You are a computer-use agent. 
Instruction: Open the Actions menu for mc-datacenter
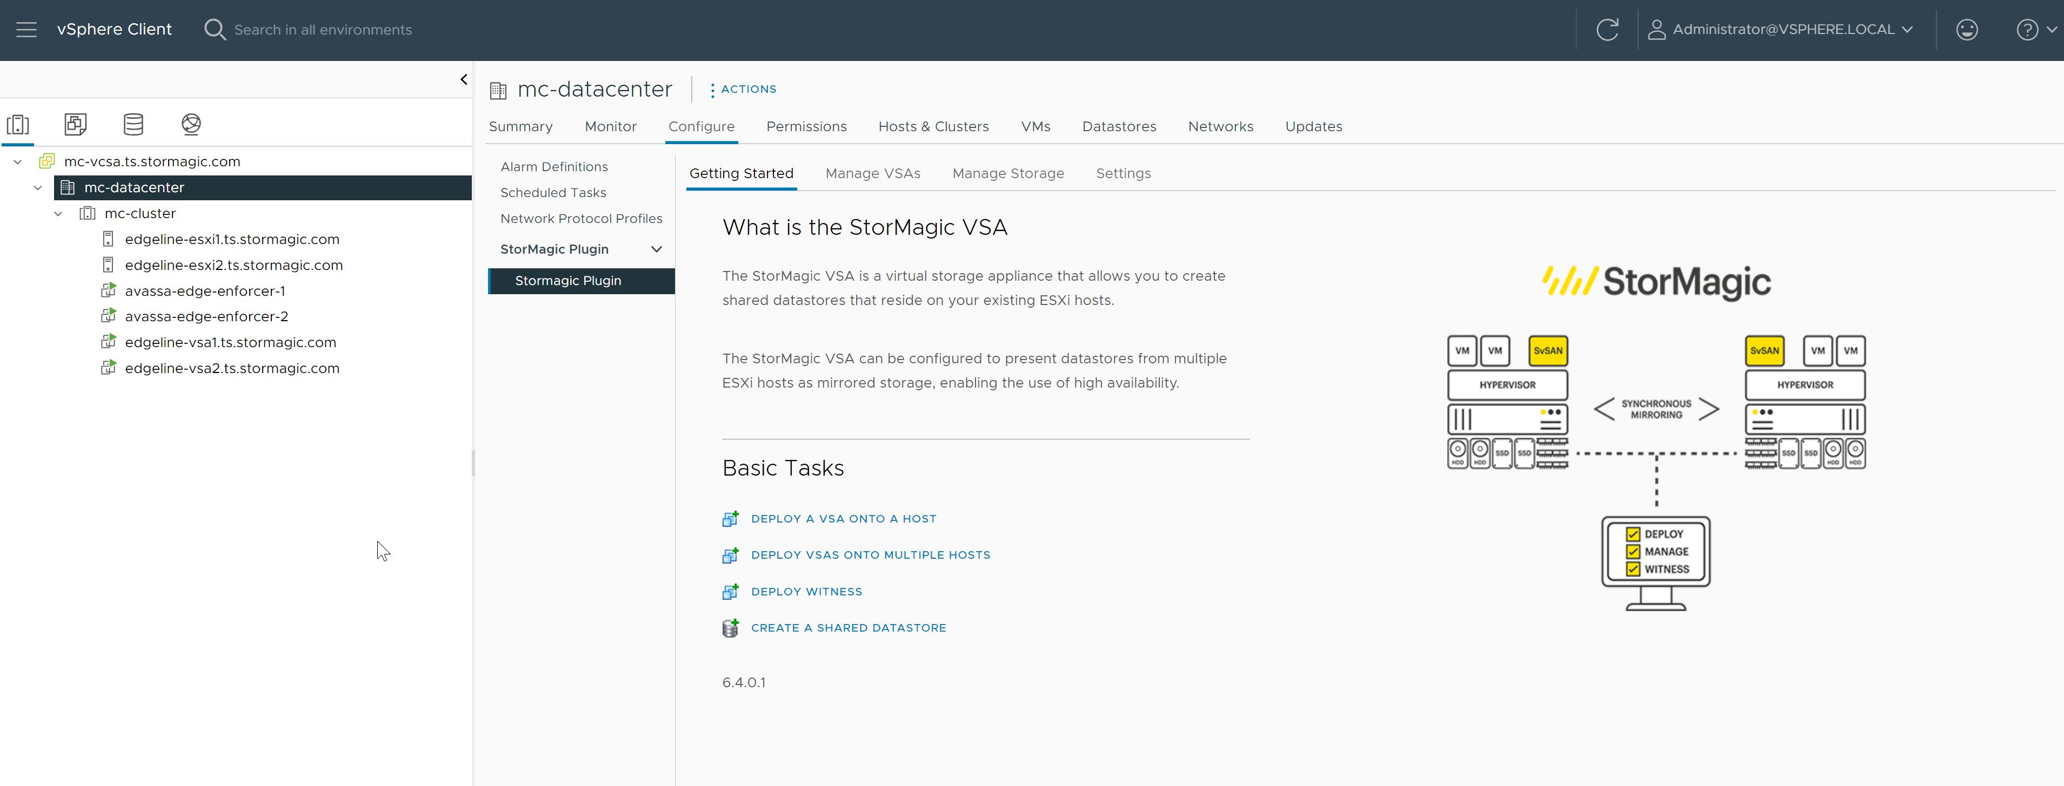click(x=743, y=90)
